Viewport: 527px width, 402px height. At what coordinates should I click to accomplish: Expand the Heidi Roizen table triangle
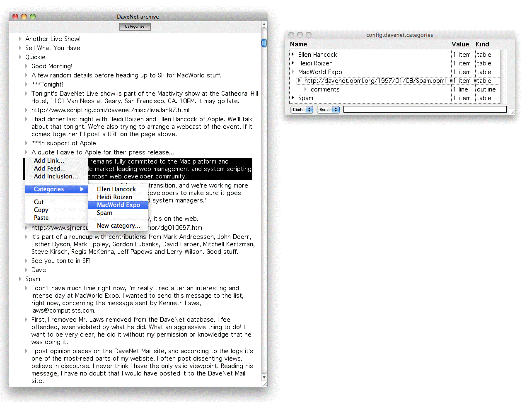click(x=293, y=63)
